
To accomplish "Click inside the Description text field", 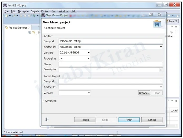I will coord(109,70).
